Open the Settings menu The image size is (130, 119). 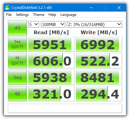[22, 15]
